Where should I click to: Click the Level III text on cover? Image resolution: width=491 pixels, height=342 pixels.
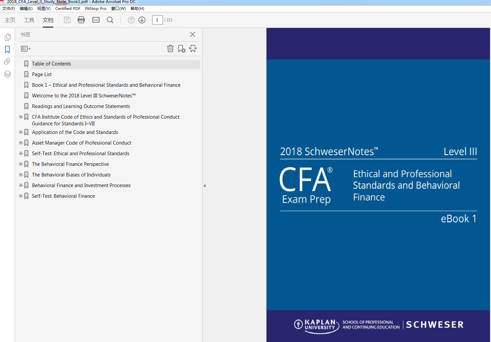460,152
